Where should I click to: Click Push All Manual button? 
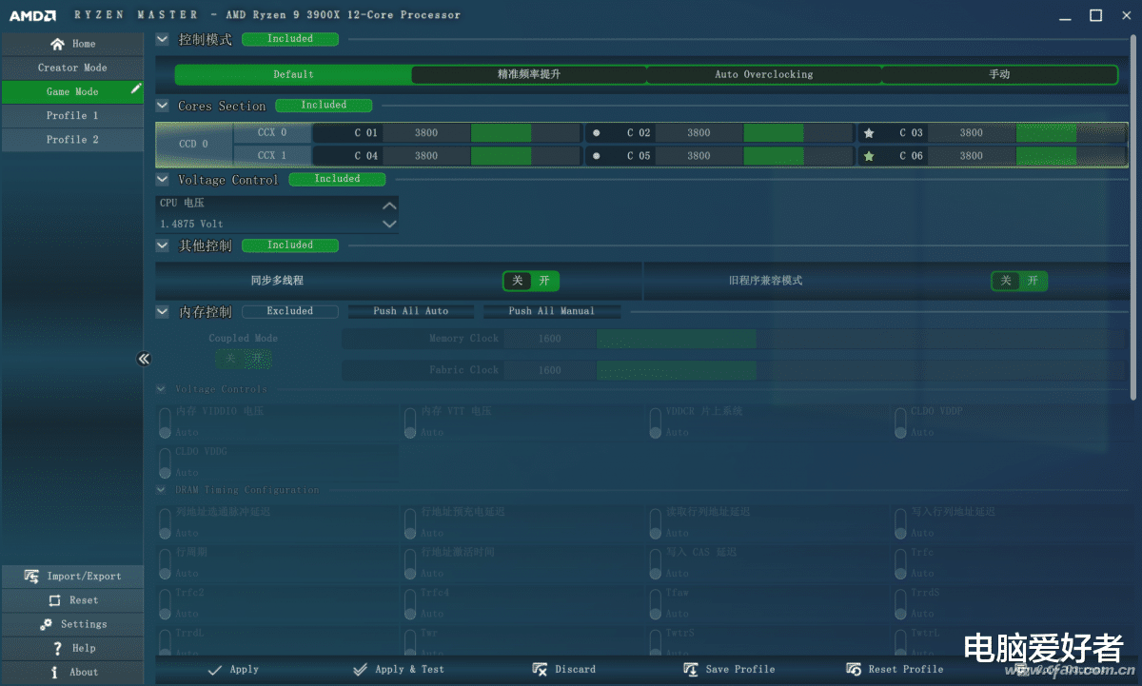(552, 311)
